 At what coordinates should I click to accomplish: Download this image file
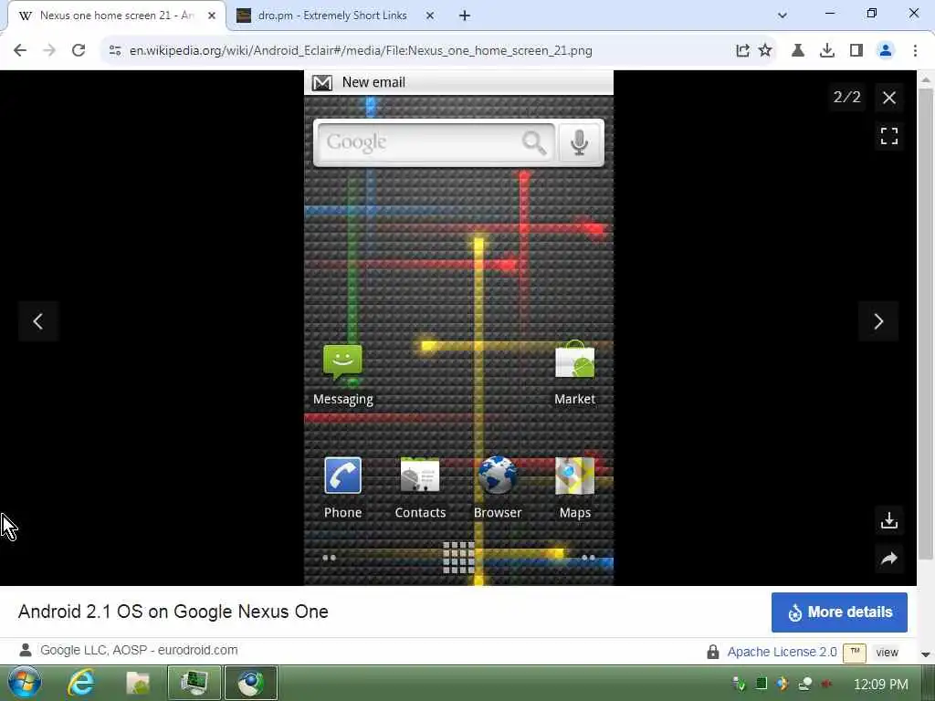coord(889,521)
